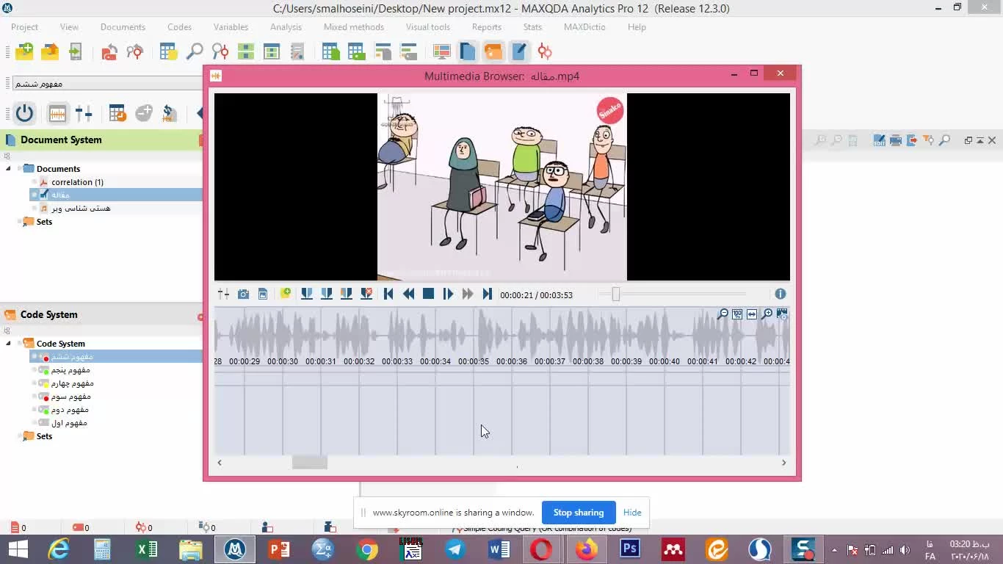Collapse the Documents tree node
1003x564 pixels.
click(x=9, y=169)
